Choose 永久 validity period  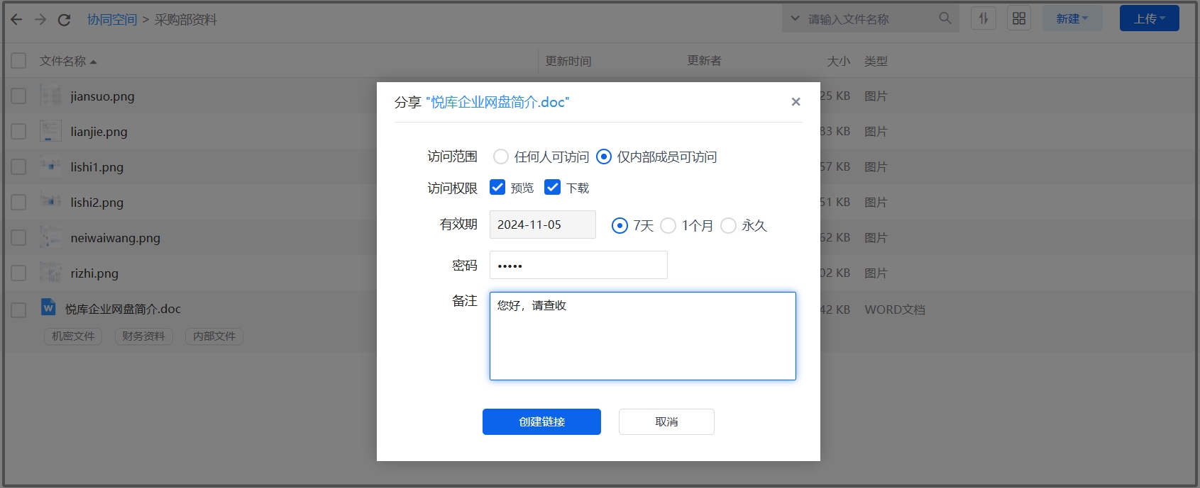click(x=728, y=225)
